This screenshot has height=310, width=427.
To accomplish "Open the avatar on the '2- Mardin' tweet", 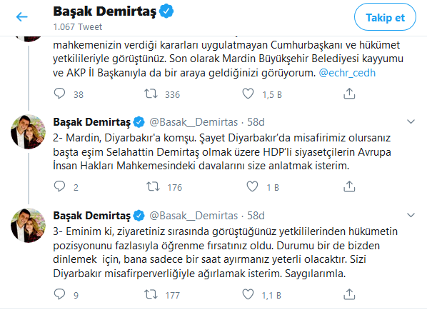I will pos(28,132).
